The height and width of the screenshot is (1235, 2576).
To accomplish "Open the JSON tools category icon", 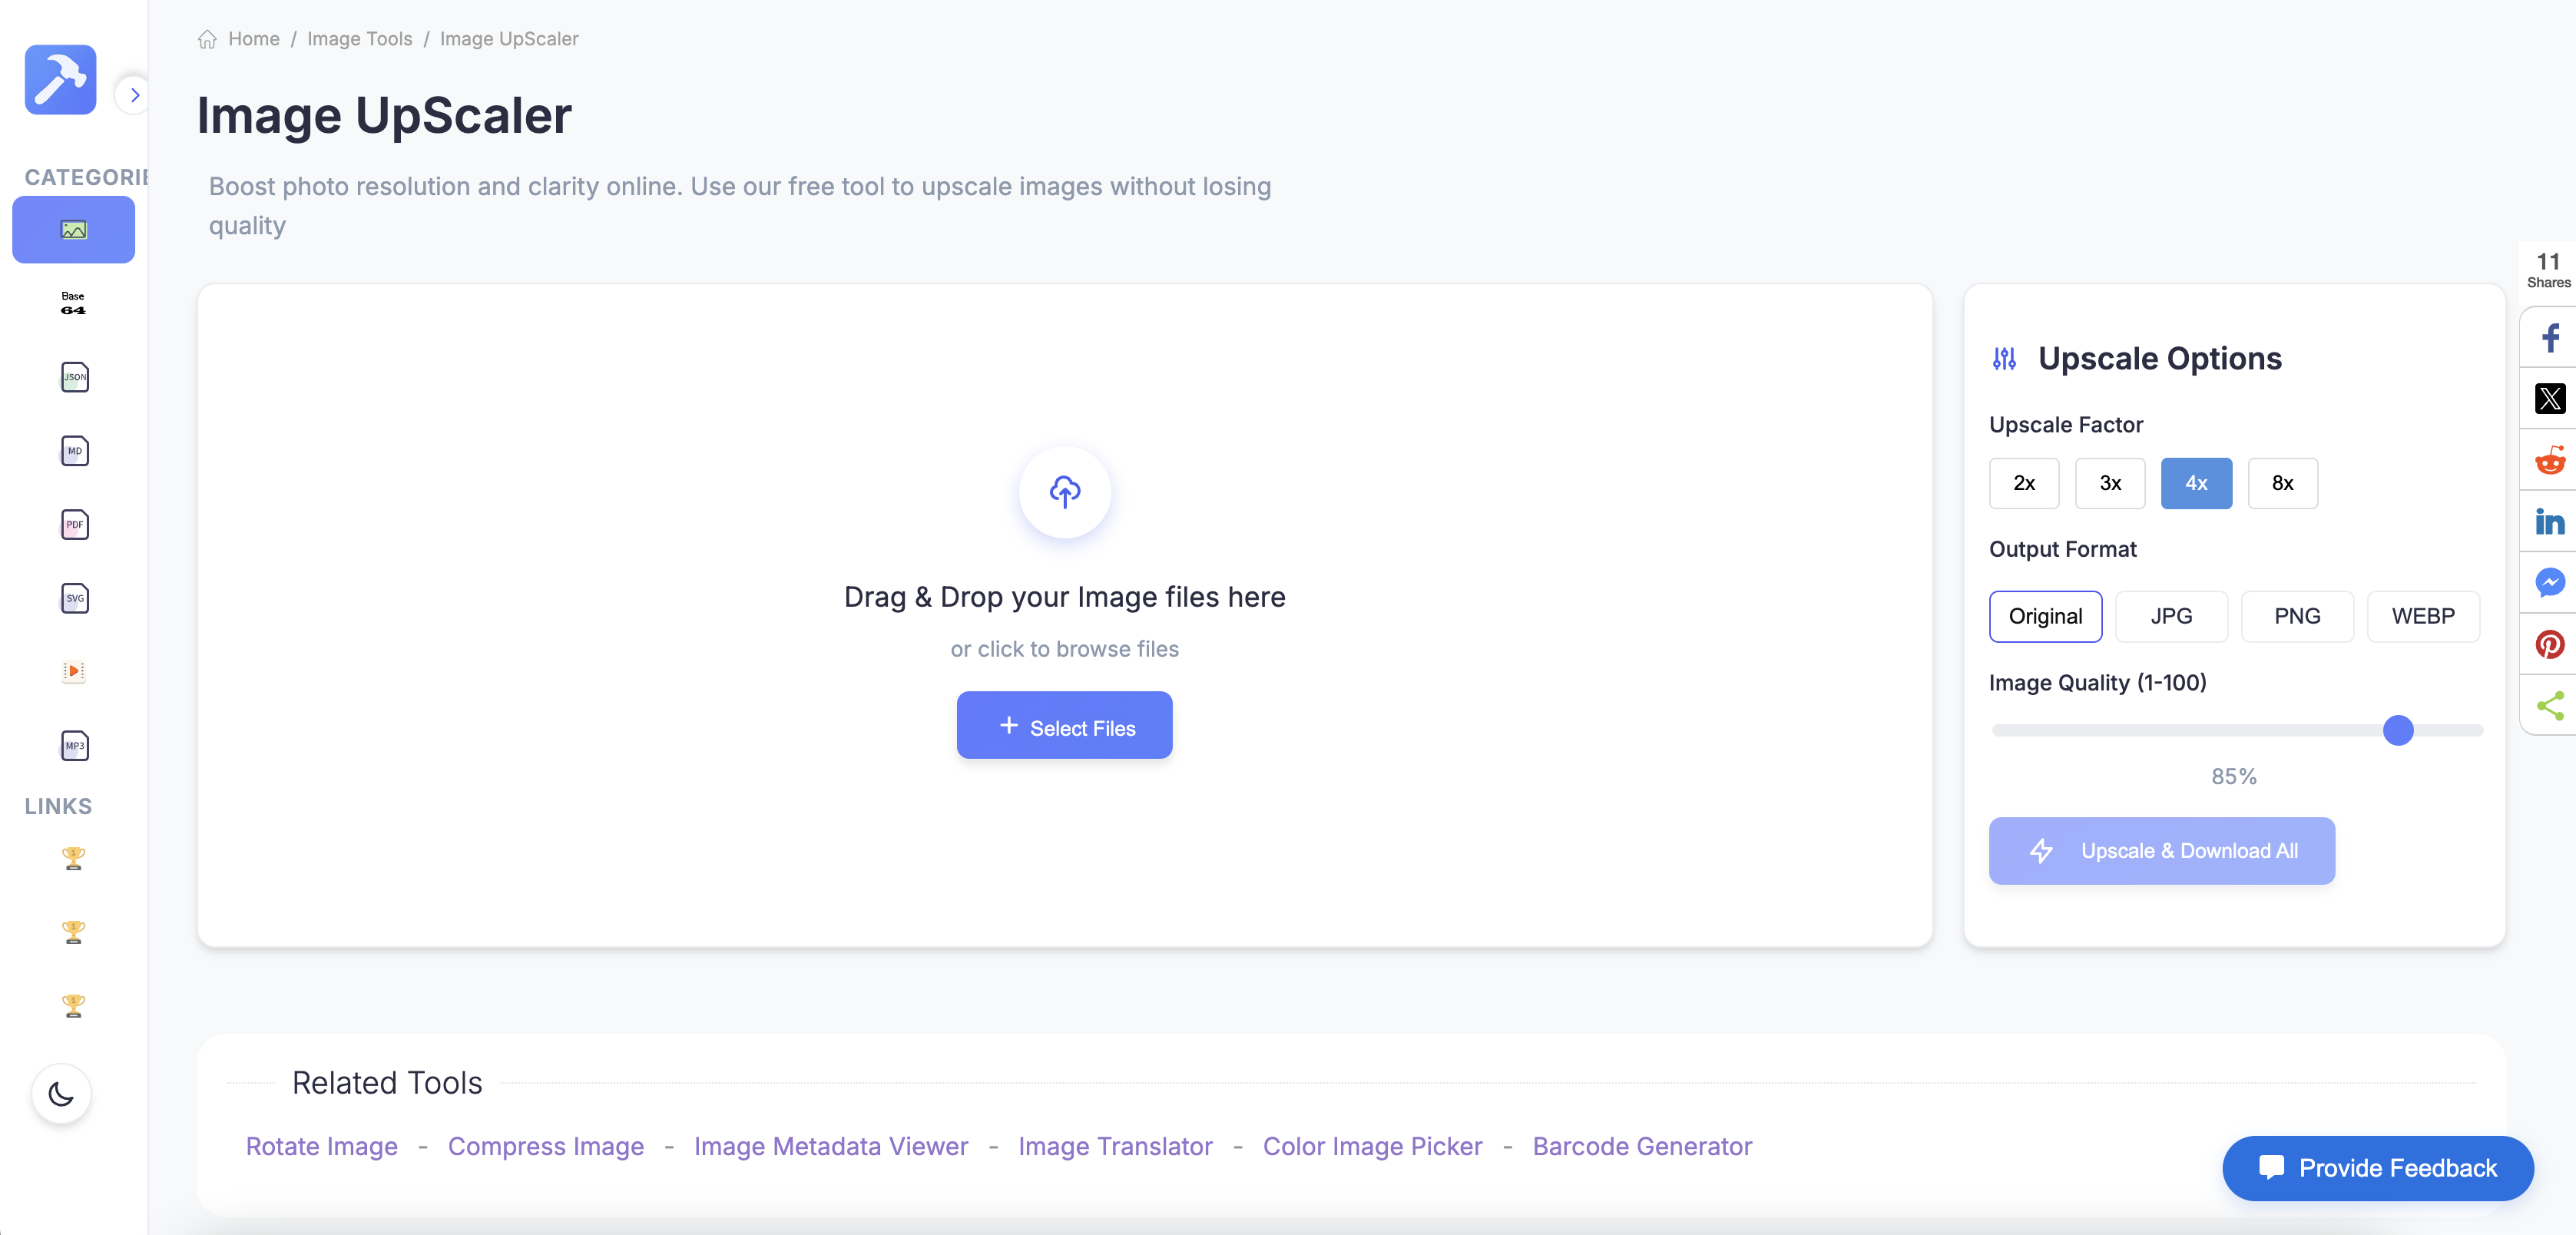I will 74,377.
